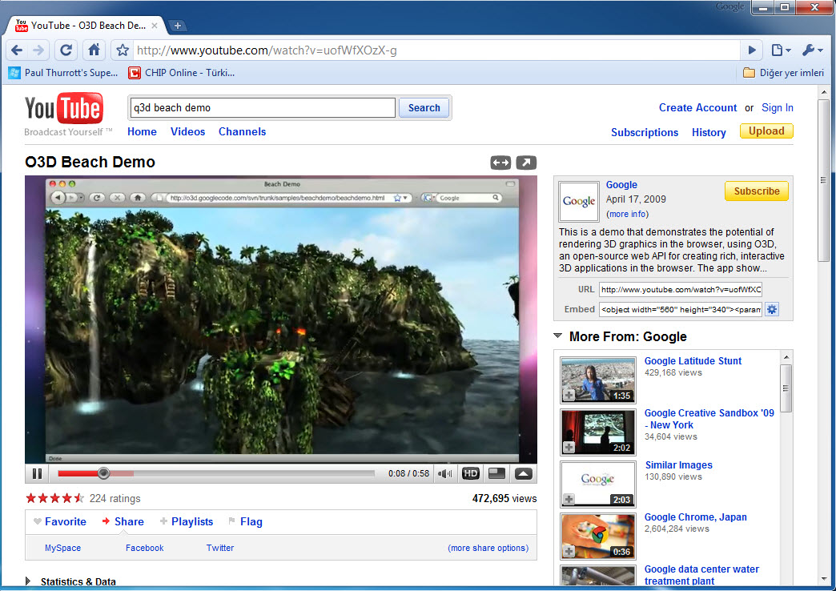Go to browser home page icon
This screenshot has height=591, width=836.
[94, 50]
